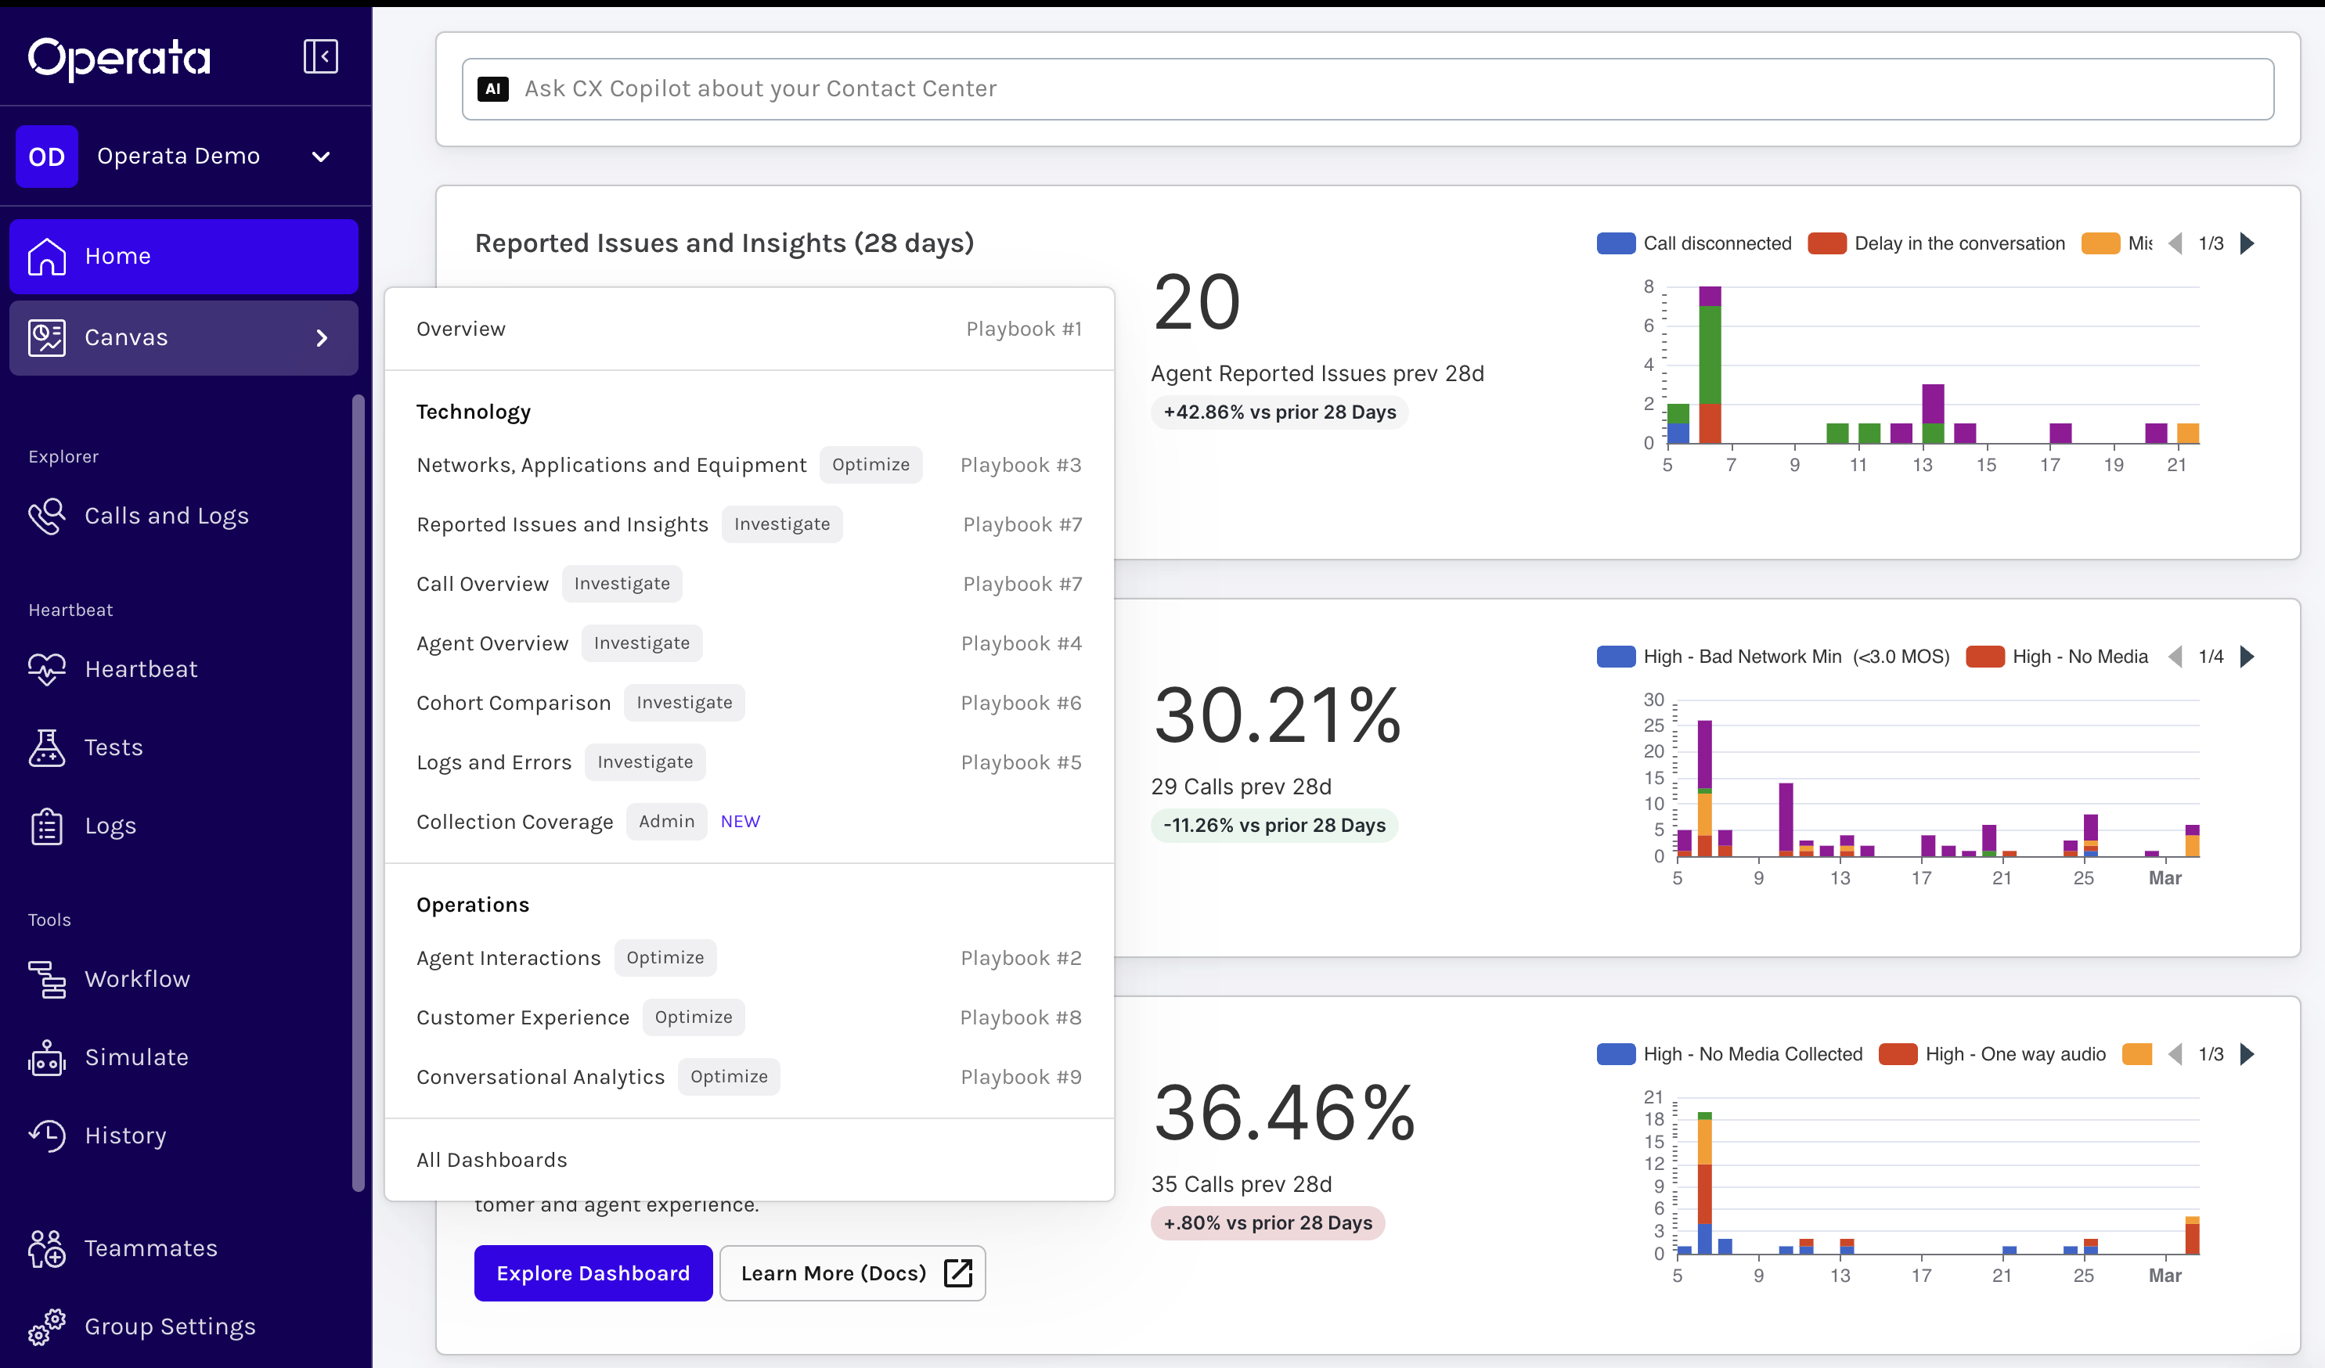The height and width of the screenshot is (1368, 2325).
Task: Click the Workflow diagram icon
Action: click(47, 979)
